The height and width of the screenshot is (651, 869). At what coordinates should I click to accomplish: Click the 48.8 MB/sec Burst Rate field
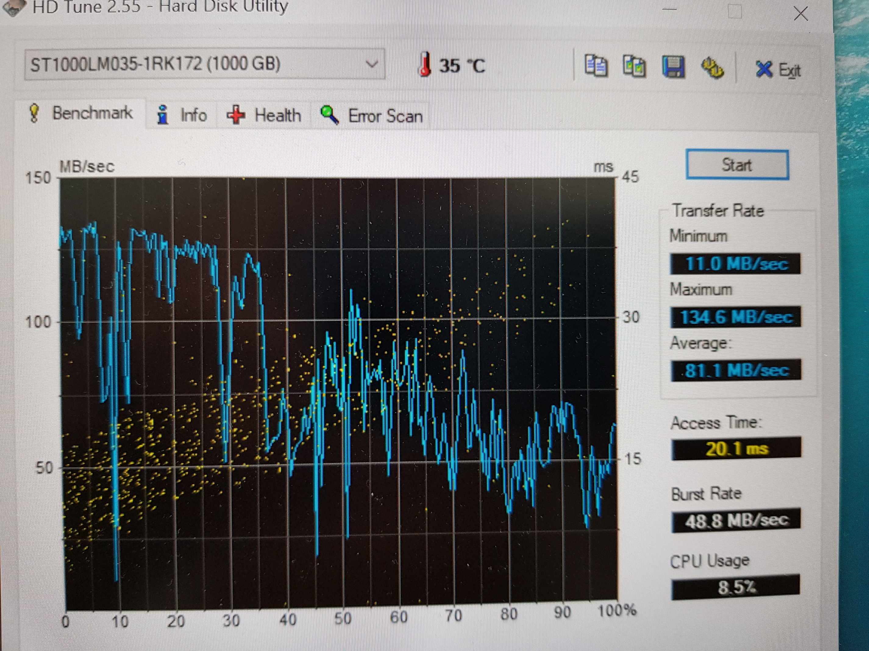(736, 521)
